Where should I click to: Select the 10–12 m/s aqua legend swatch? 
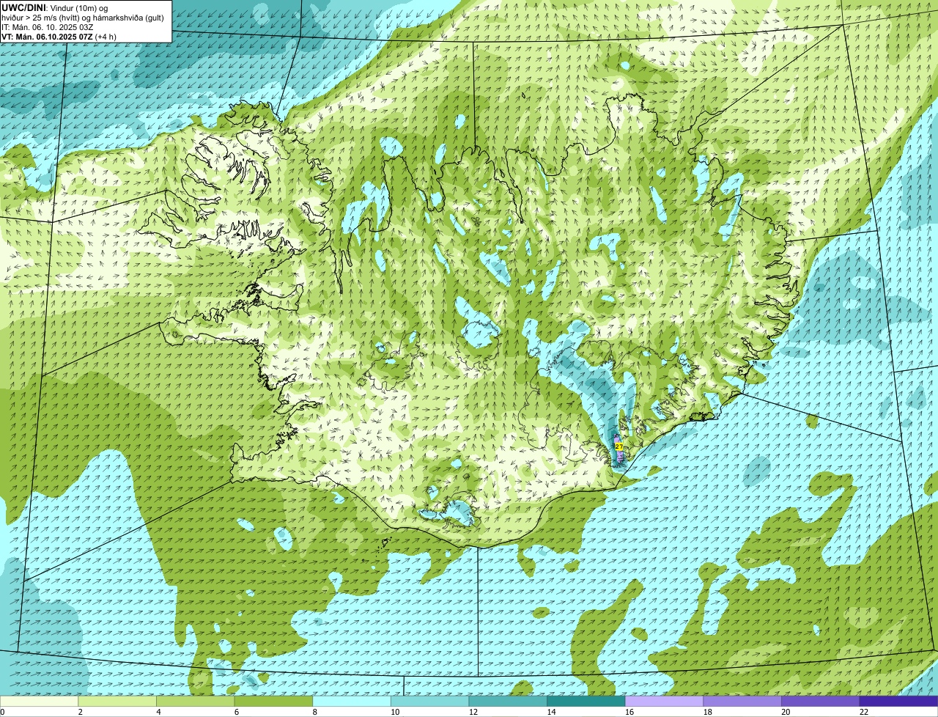(429, 702)
